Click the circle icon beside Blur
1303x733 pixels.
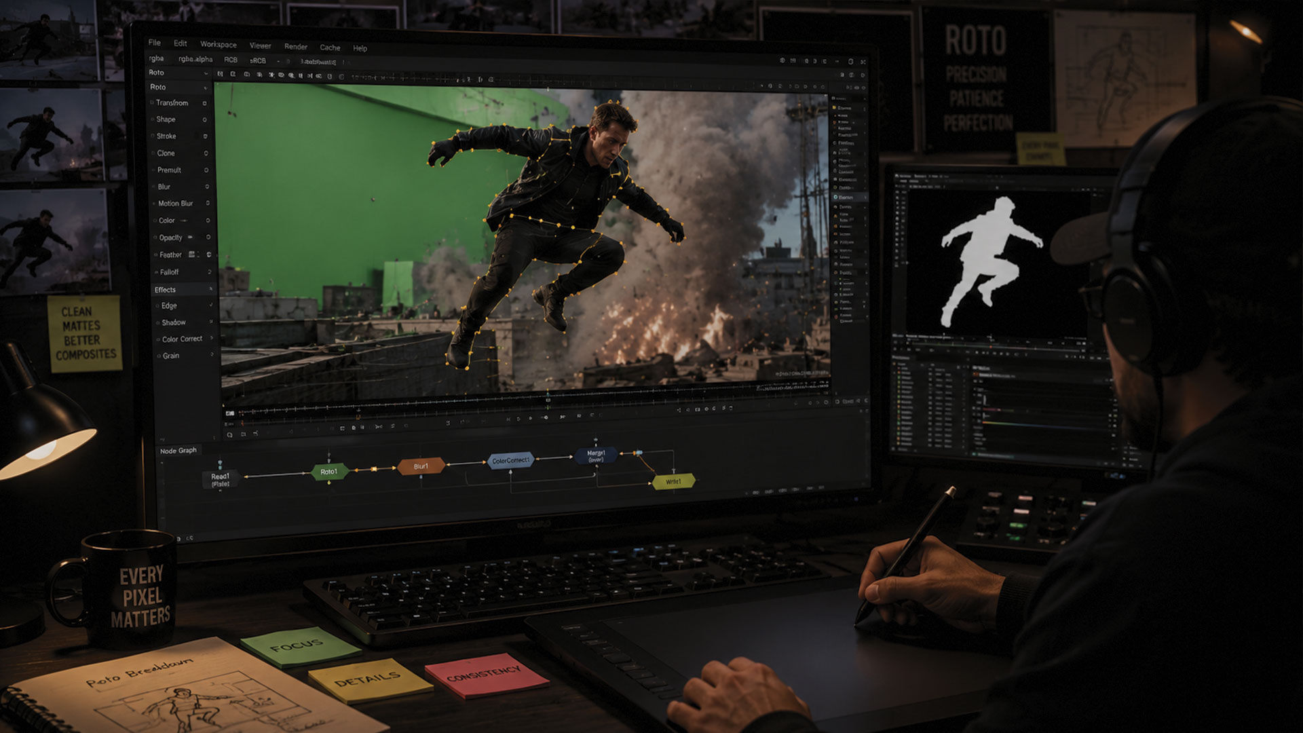coord(206,187)
